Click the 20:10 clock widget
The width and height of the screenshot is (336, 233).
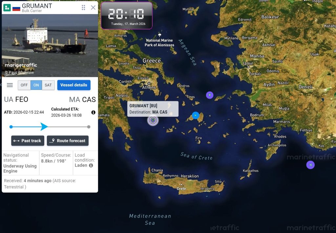[x=127, y=15]
